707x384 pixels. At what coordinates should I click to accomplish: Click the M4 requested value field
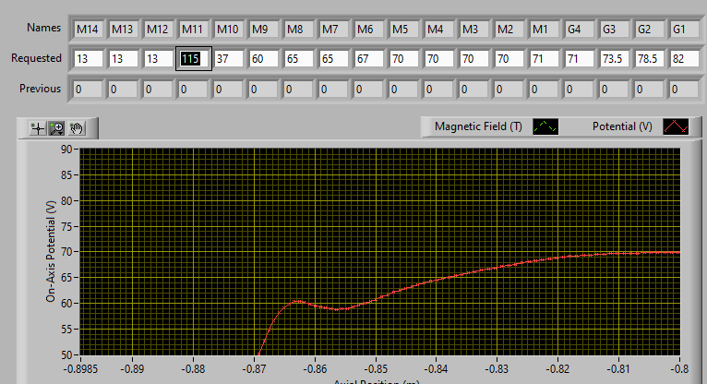point(438,59)
